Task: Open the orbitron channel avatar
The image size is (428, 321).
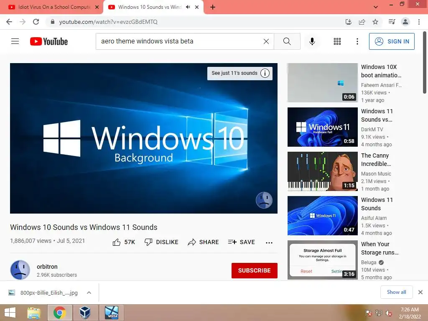Action: (x=20, y=270)
